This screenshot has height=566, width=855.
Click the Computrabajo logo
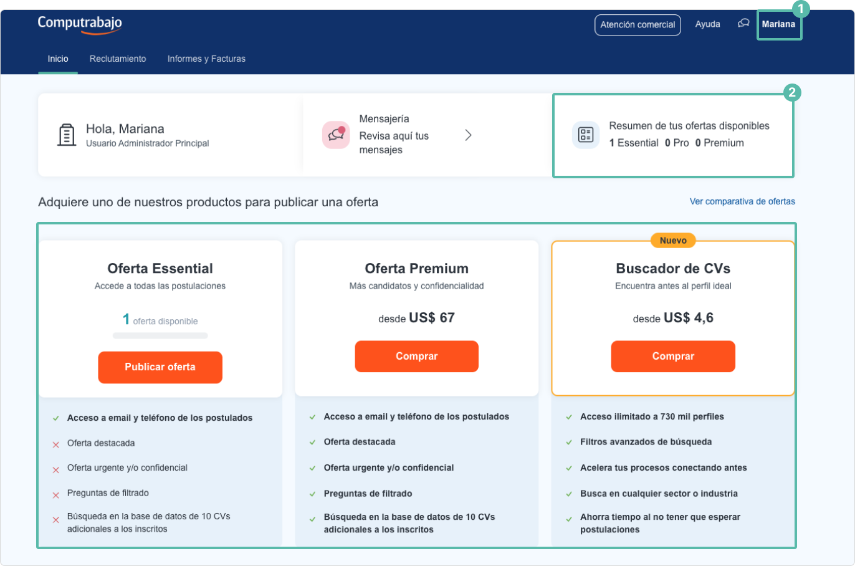80,24
